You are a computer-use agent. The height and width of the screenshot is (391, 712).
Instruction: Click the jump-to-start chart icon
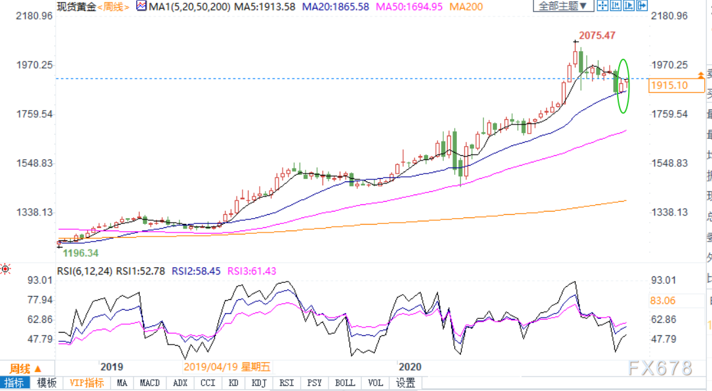pyautogui.click(x=616, y=6)
